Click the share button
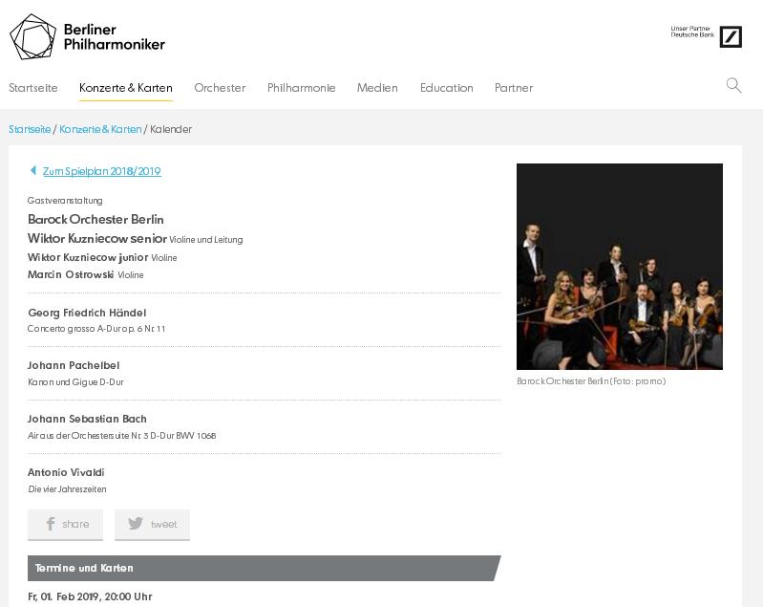 point(65,525)
